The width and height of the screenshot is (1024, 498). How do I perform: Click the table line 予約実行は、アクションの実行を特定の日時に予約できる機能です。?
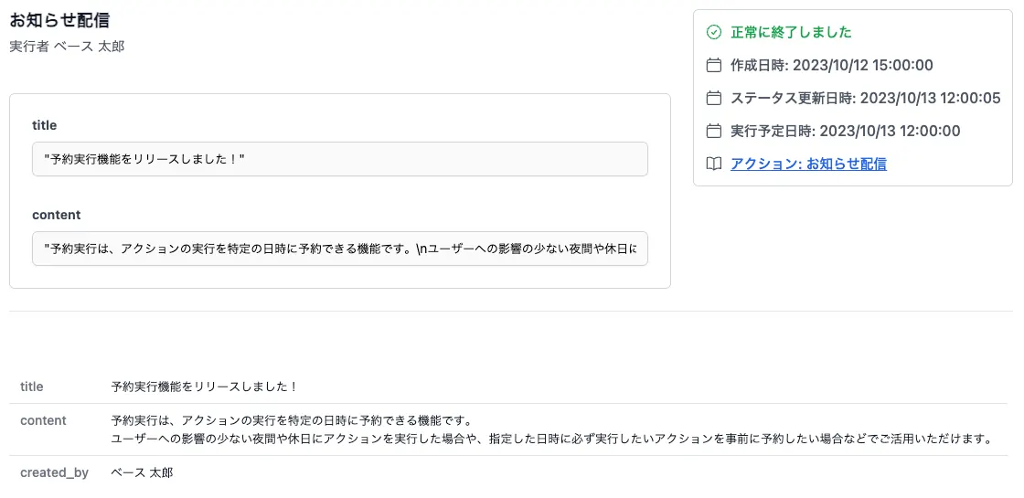pos(292,419)
